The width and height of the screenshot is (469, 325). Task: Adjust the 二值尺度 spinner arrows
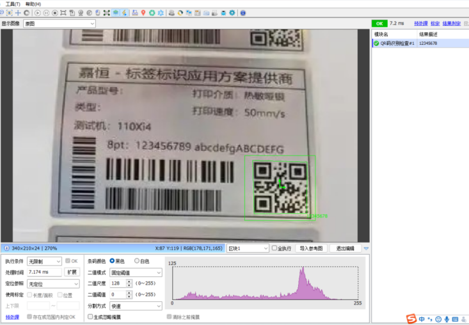129,283
